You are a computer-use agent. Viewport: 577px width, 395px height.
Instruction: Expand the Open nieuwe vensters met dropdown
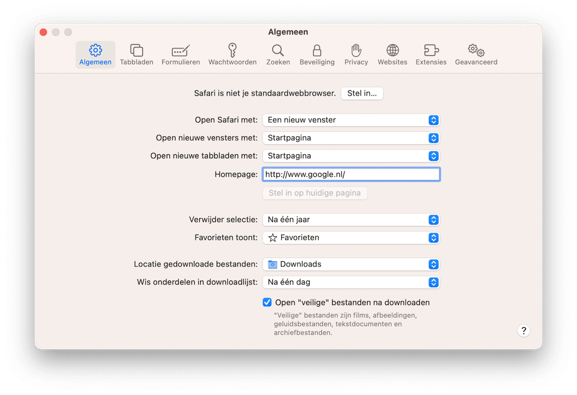coord(351,138)
